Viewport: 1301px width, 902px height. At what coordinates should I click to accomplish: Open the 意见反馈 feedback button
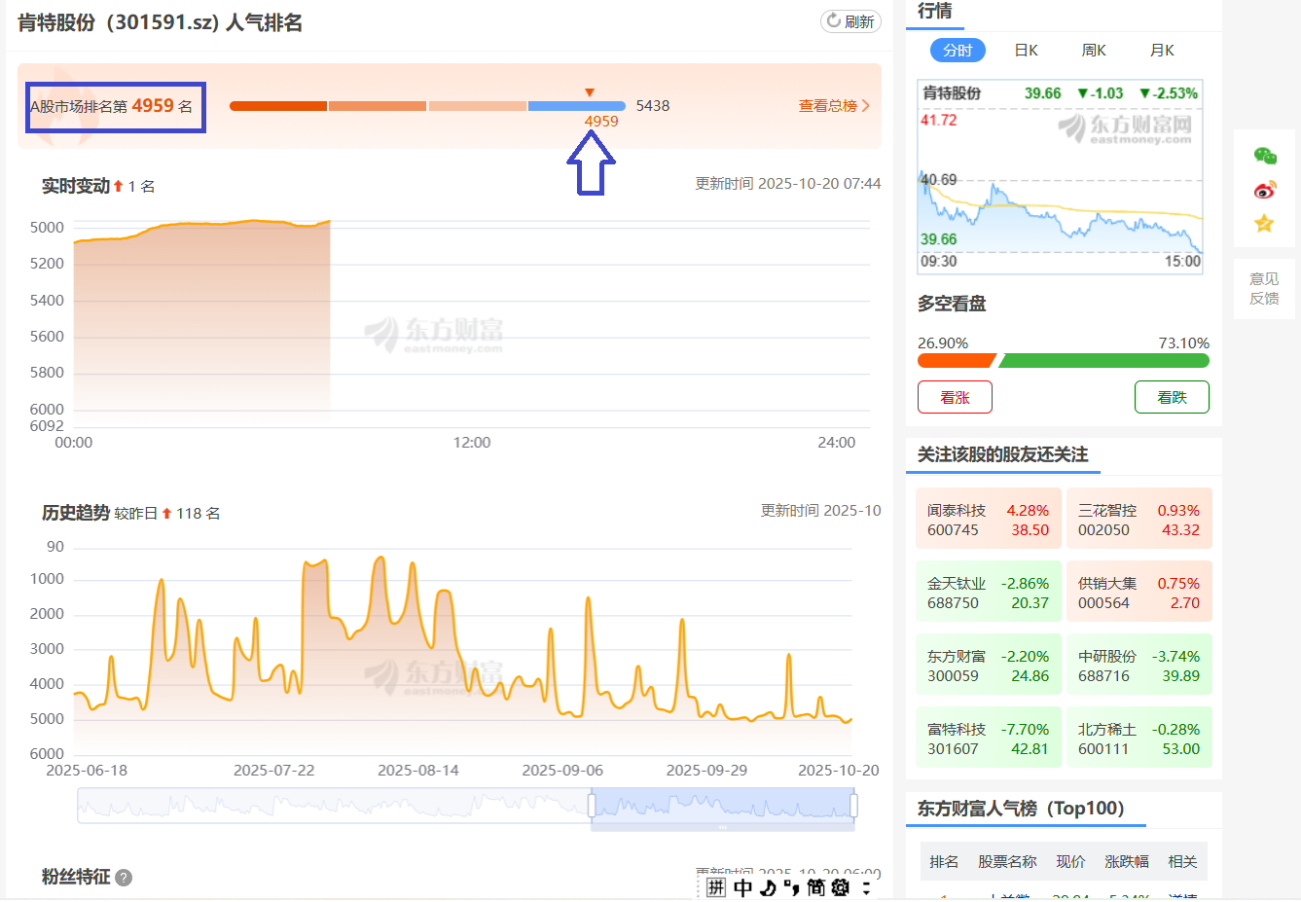coord(1264,288)
